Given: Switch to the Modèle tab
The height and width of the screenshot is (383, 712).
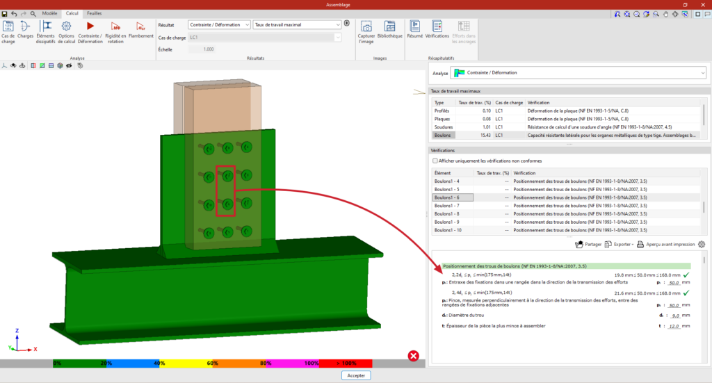Looking at the screenshot, I should click(49, 13).
